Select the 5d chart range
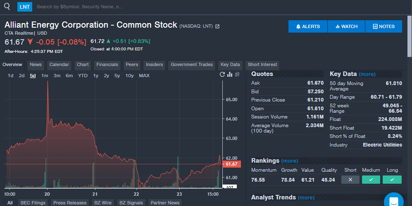This screenshot has width=412, height=206. [x=33, y=76]
